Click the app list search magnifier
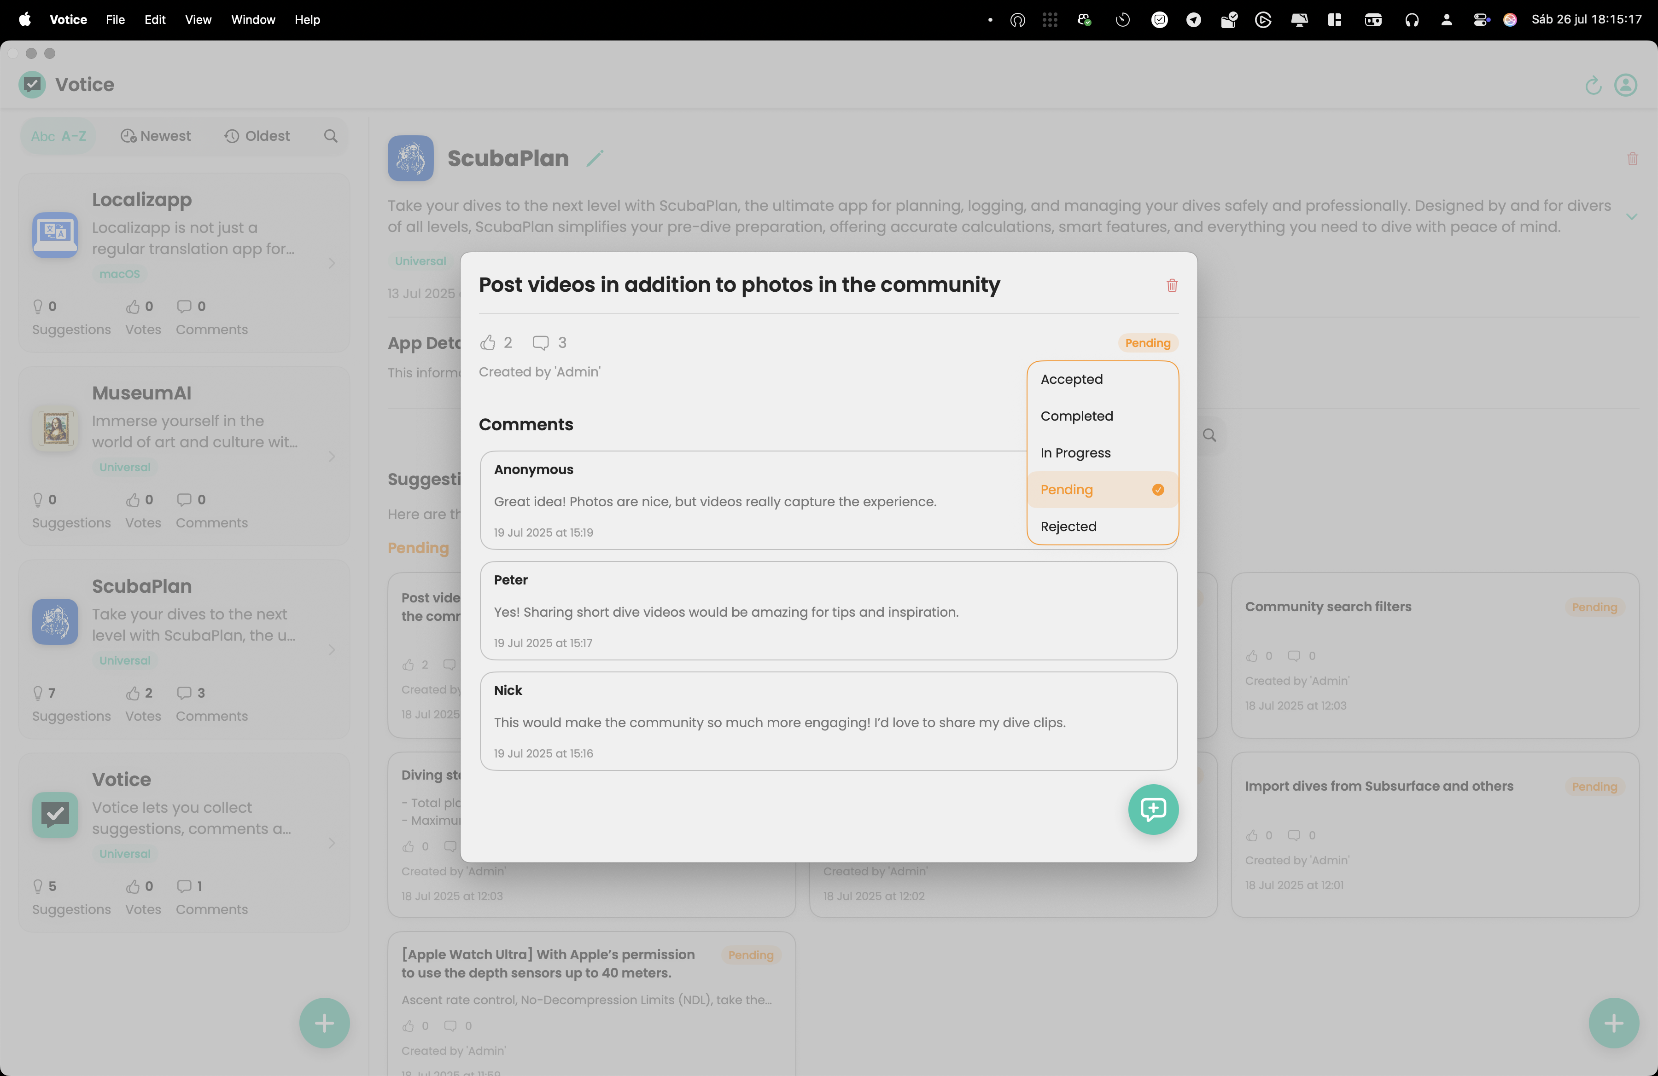 [x=331, y=136]
